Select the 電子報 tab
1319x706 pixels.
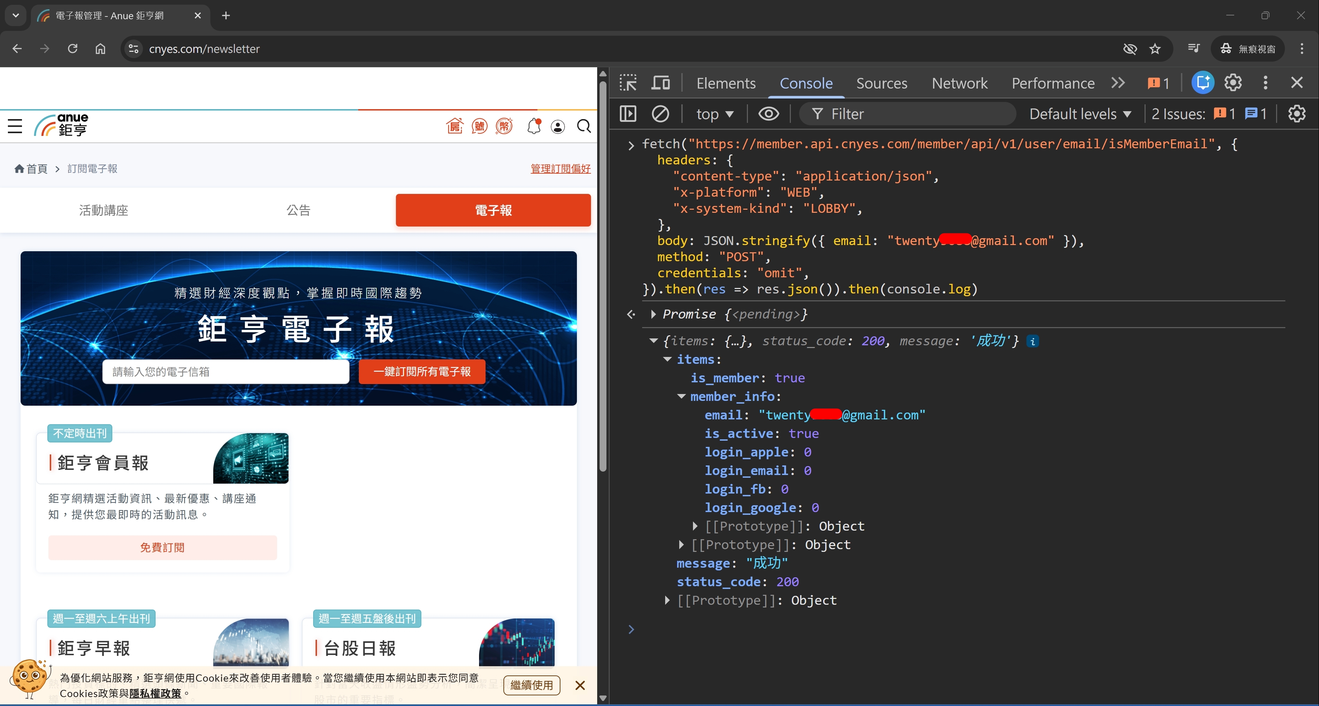coord(493,210)
